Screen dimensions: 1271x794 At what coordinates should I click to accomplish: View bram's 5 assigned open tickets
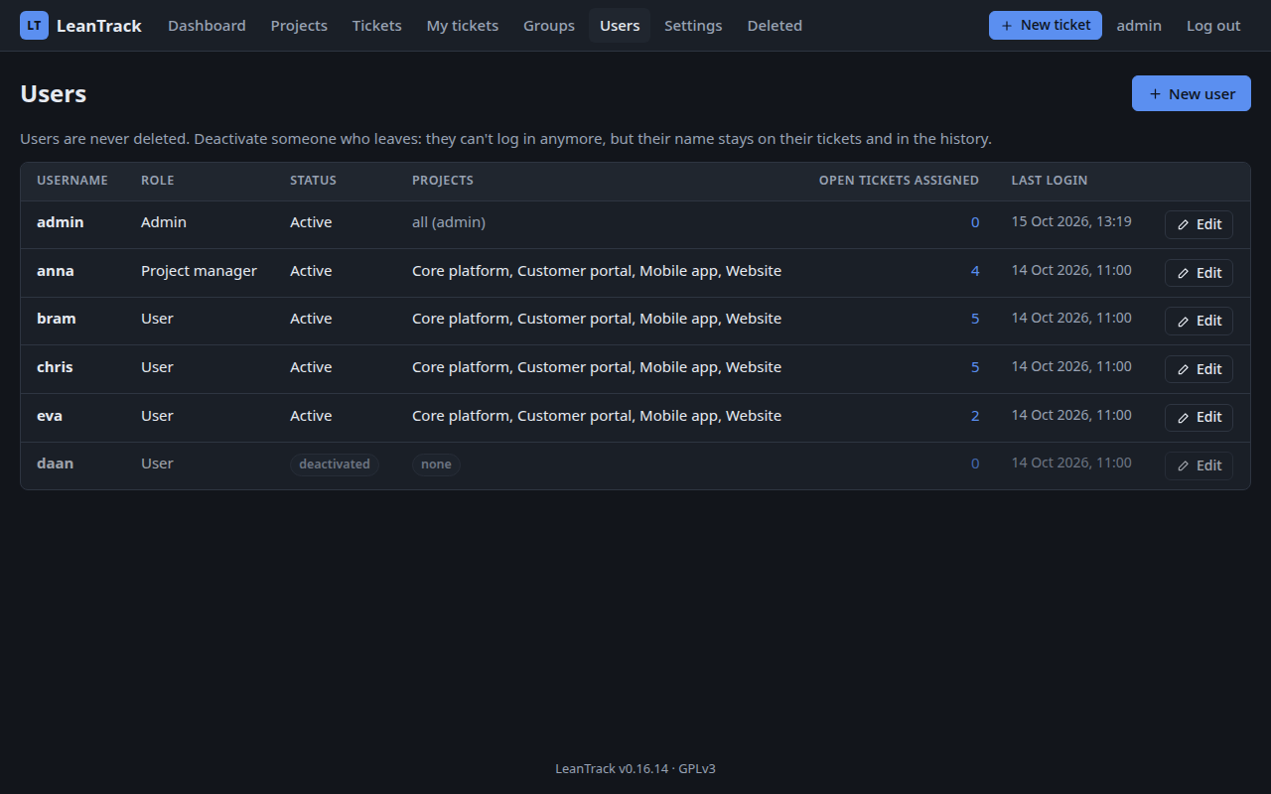pos(975,319)
